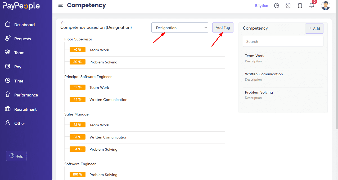Click Problem Solving under Software Engineer
This screenshot has width=338, height=180.
click(103, 175)
